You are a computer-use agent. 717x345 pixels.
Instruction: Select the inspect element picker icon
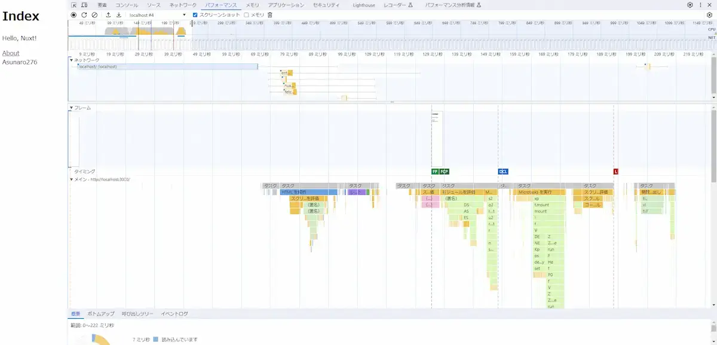[74, 5]
